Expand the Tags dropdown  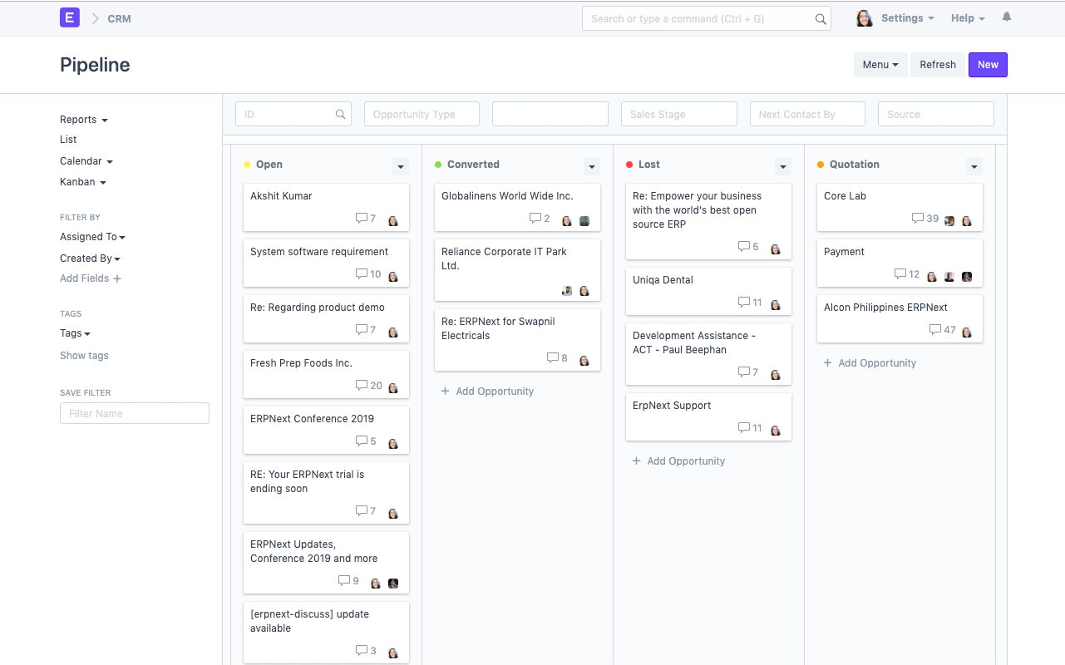[x=74, y=332]
